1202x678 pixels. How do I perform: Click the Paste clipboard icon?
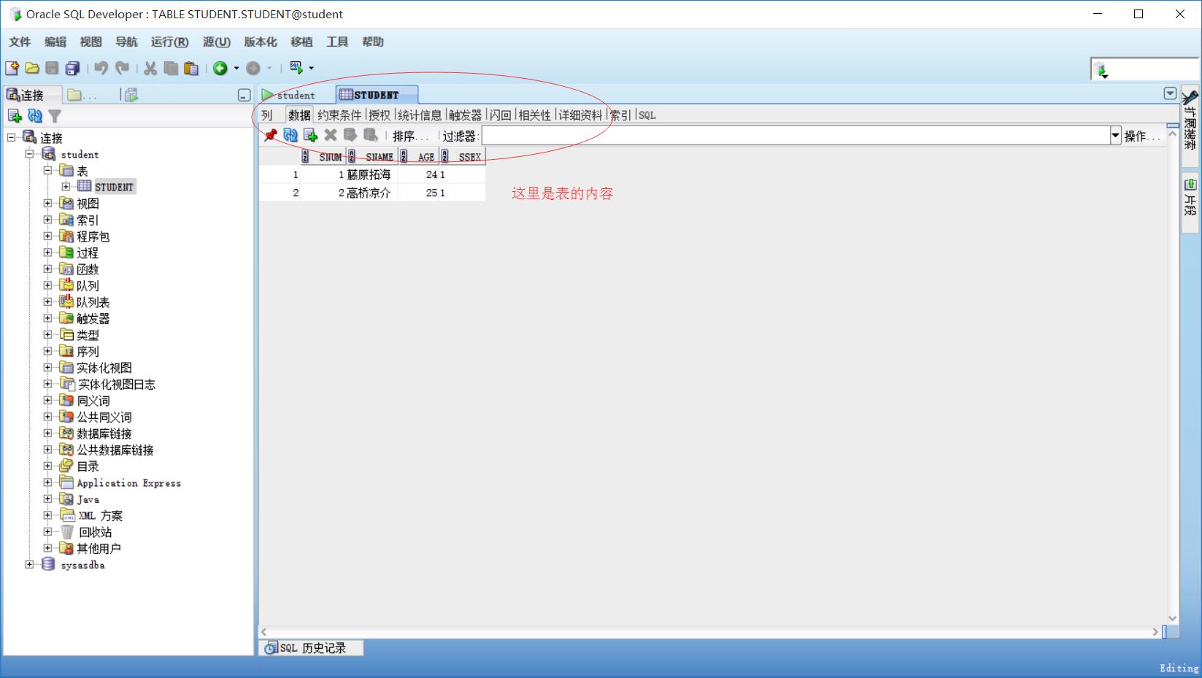pyautogui.click(x=191, y=68)
